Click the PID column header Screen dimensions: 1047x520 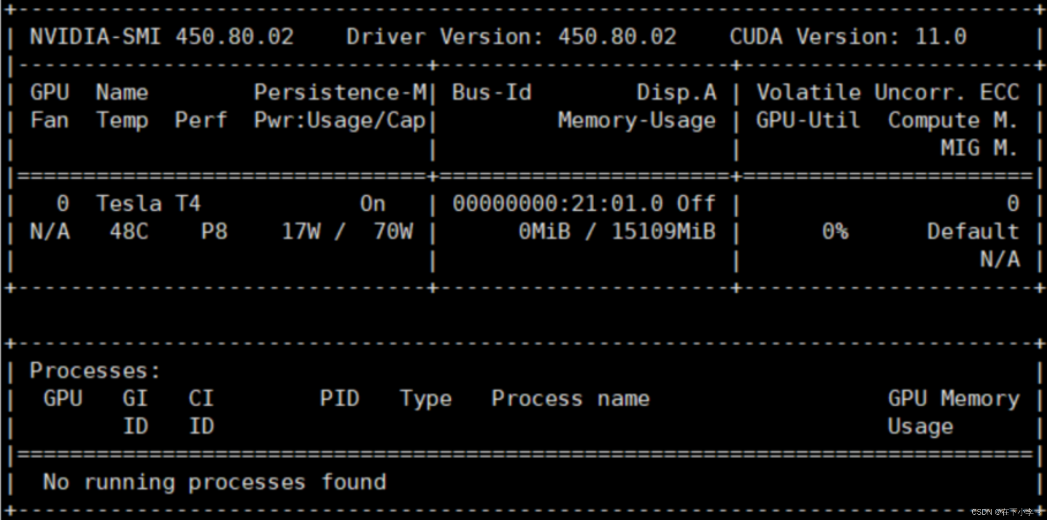339,398
